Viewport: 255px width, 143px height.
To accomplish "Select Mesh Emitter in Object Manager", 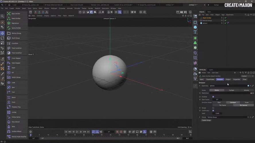I will tap(207, 18).
